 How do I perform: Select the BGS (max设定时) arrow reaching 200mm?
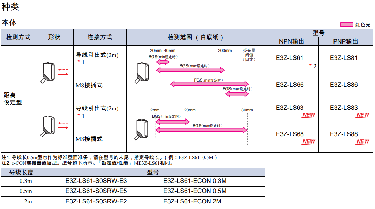pos(190,70)
